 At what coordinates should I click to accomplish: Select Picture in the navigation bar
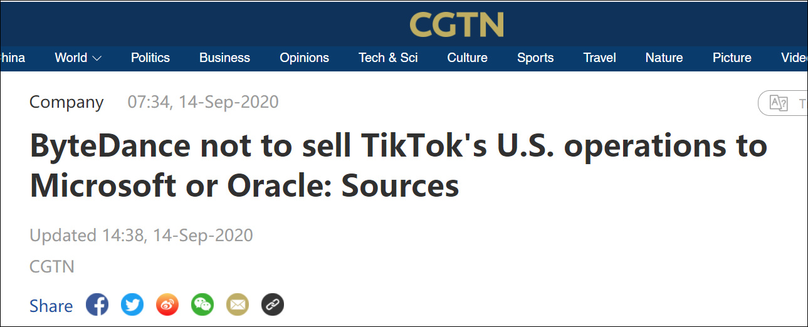tap(732, 58)
